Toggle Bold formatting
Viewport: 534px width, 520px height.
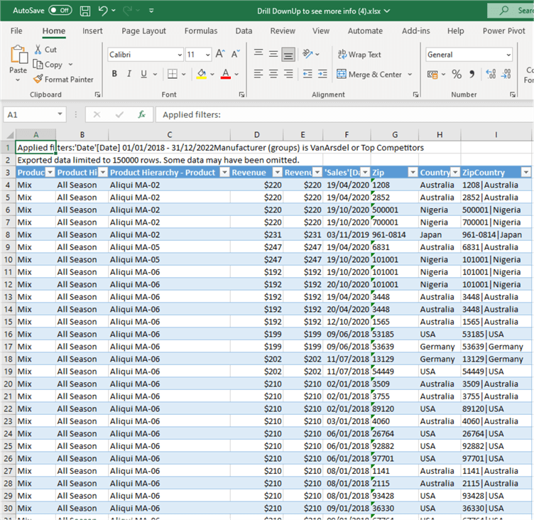(x=114, y=74)
